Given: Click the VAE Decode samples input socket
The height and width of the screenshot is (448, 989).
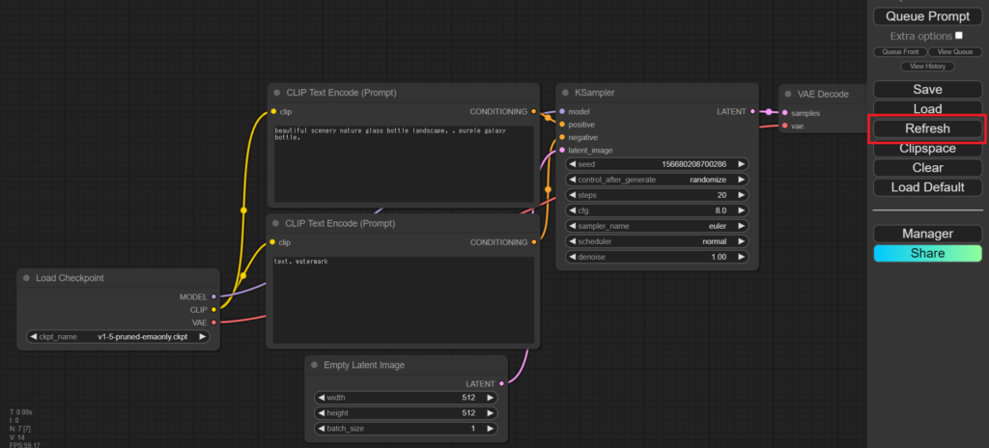Looking at the screenshot, I should (785, 113).
